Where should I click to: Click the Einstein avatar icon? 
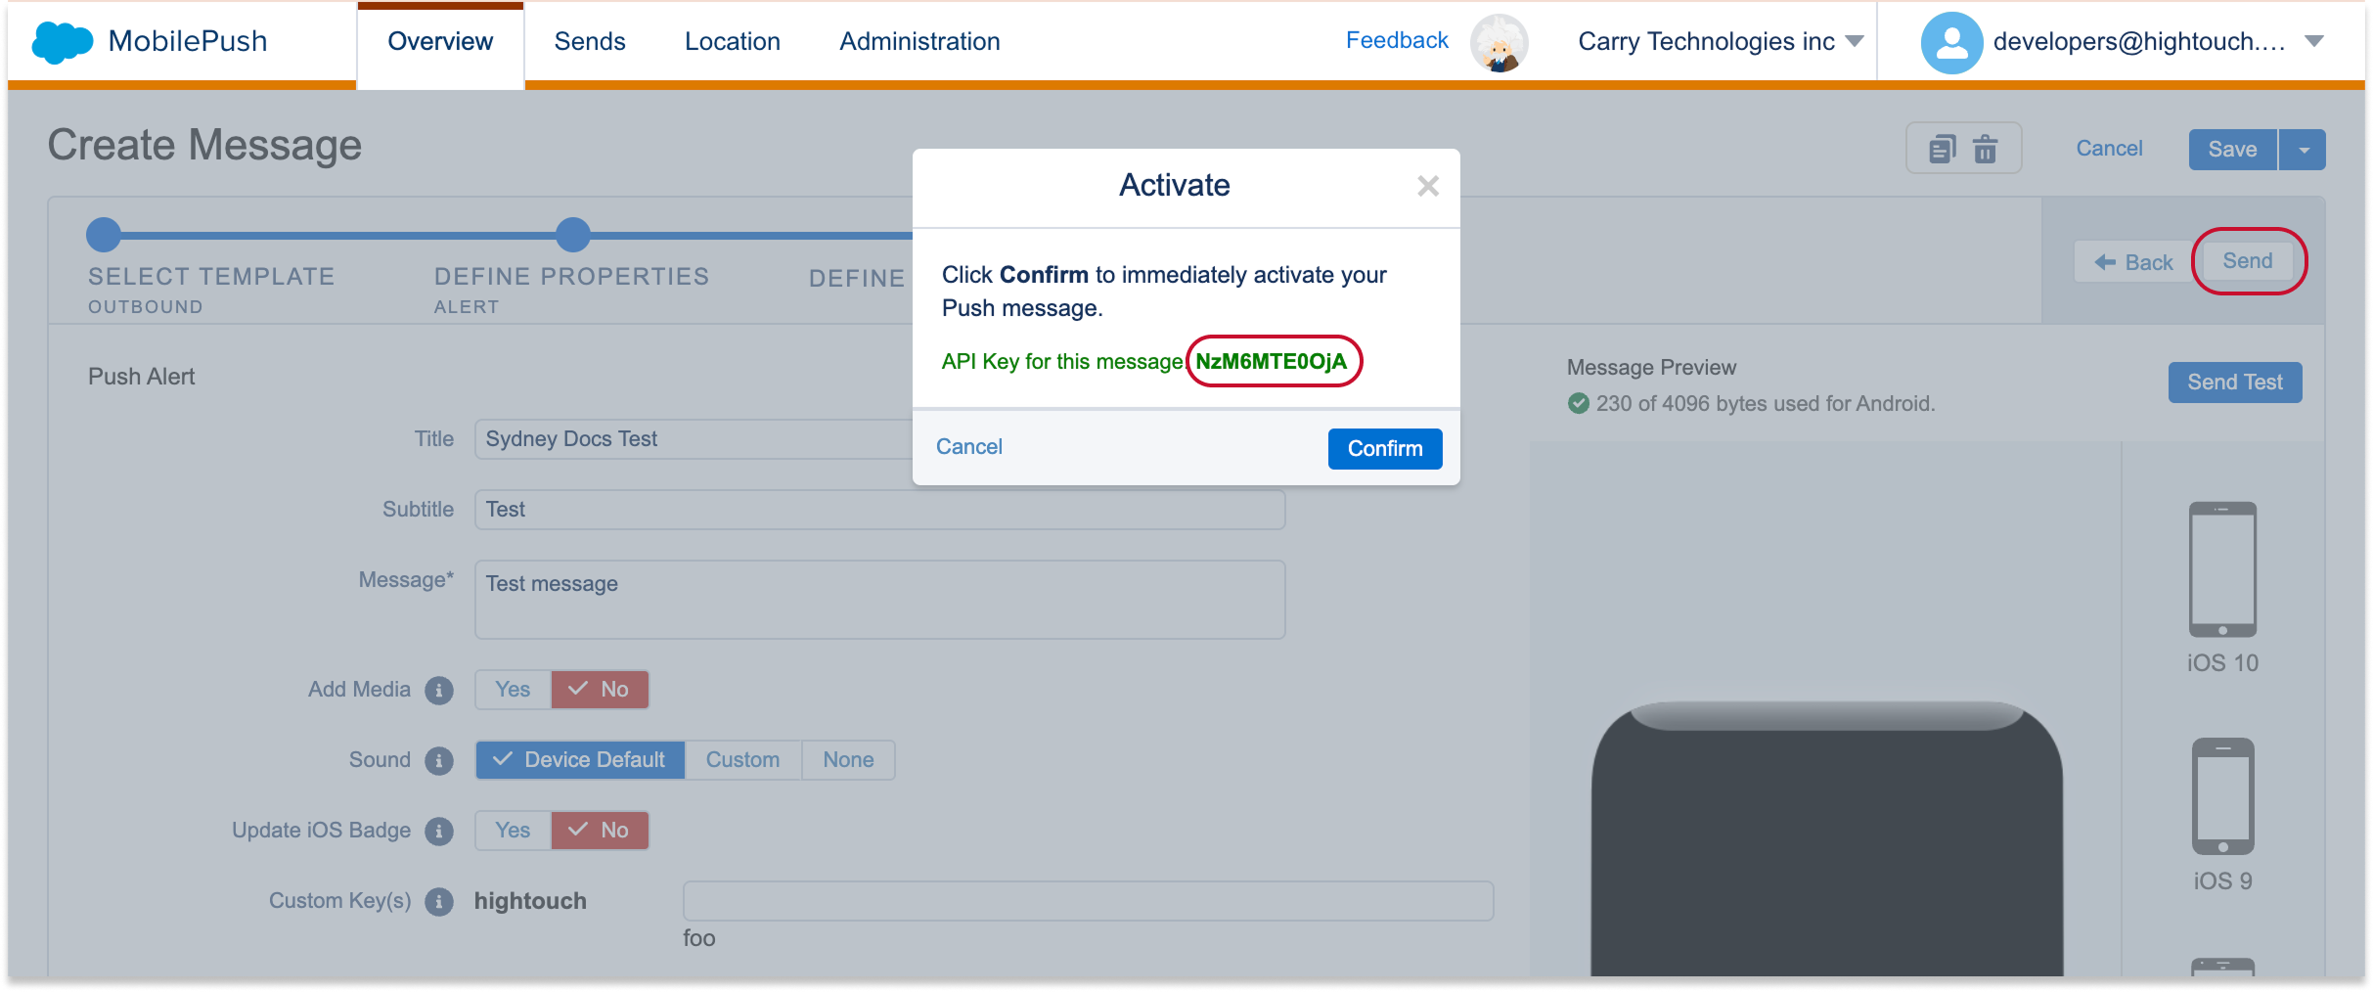coord(1499,43)
